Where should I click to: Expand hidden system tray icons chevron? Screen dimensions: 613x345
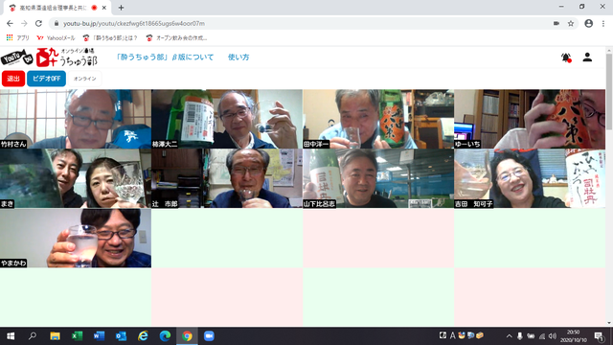pyautogui.click(x=509, y=336)
